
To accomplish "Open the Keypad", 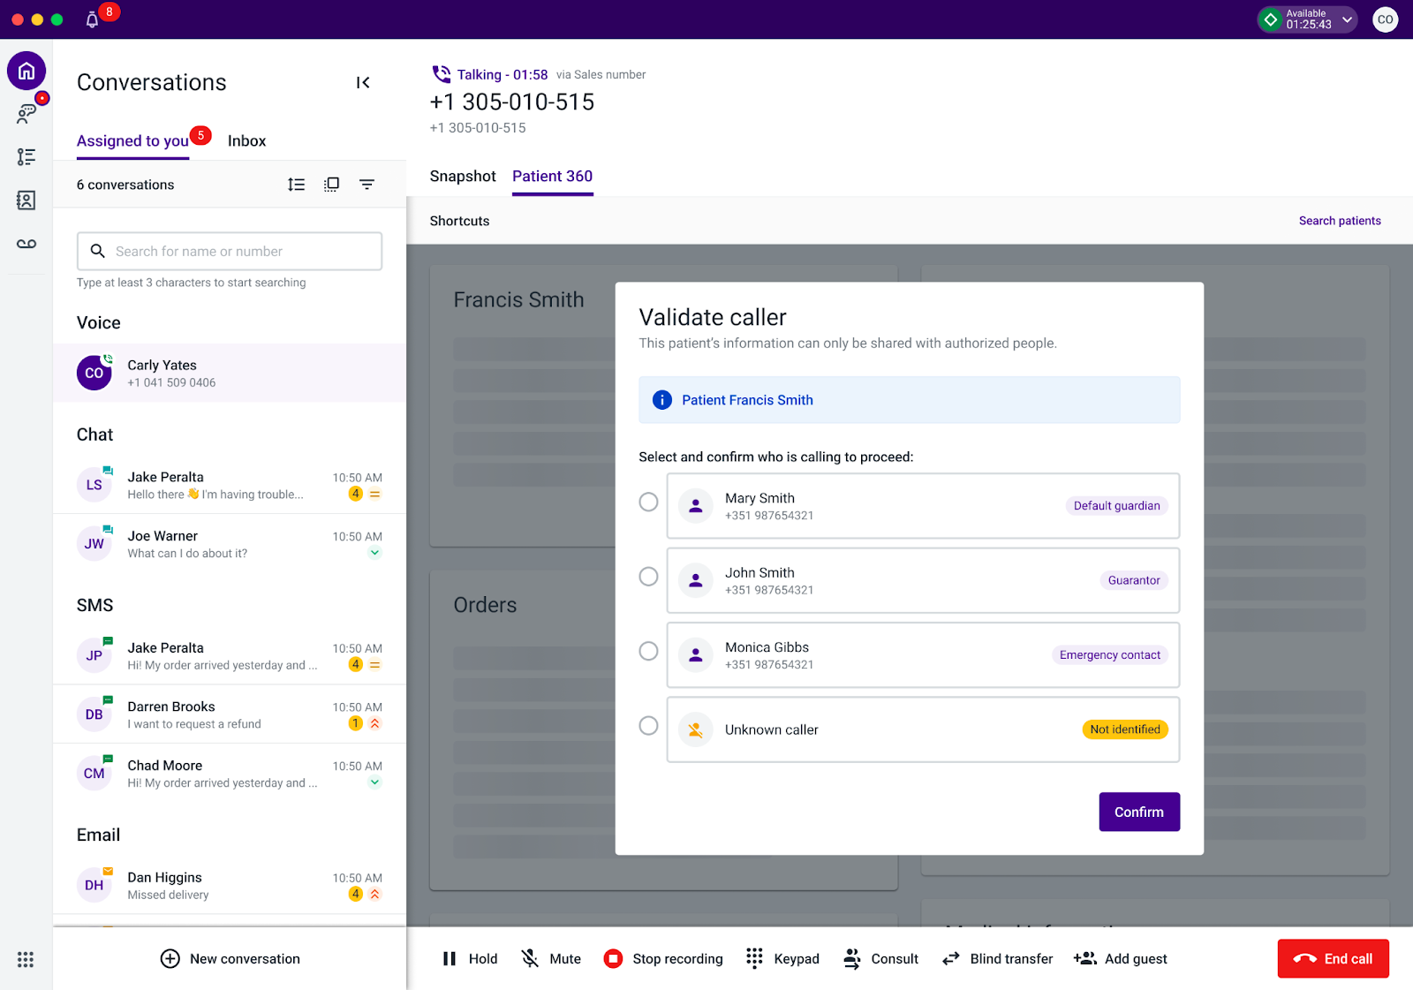I will tap(782, 959).
